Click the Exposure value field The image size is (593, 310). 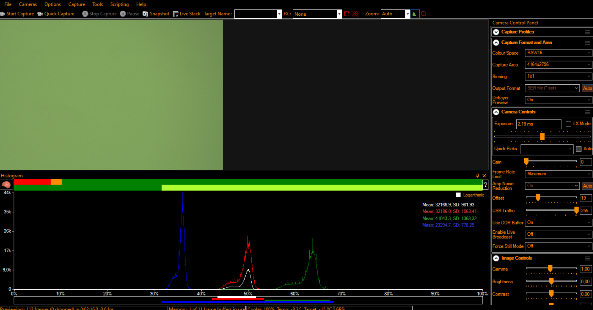pos(539,124)
